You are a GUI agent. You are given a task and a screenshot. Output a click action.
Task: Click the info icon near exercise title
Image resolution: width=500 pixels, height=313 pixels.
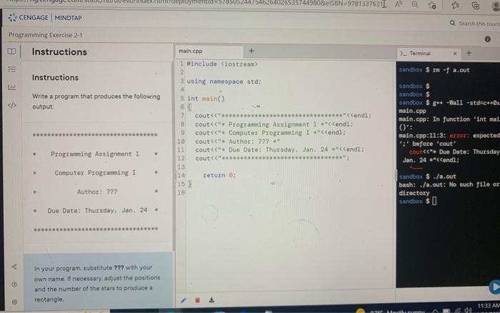pyautogui.click(x=488, y=39)
